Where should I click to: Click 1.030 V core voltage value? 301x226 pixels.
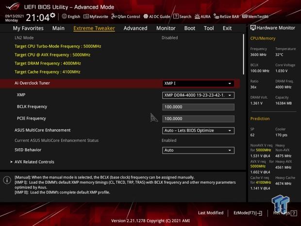tap(282, 71)
